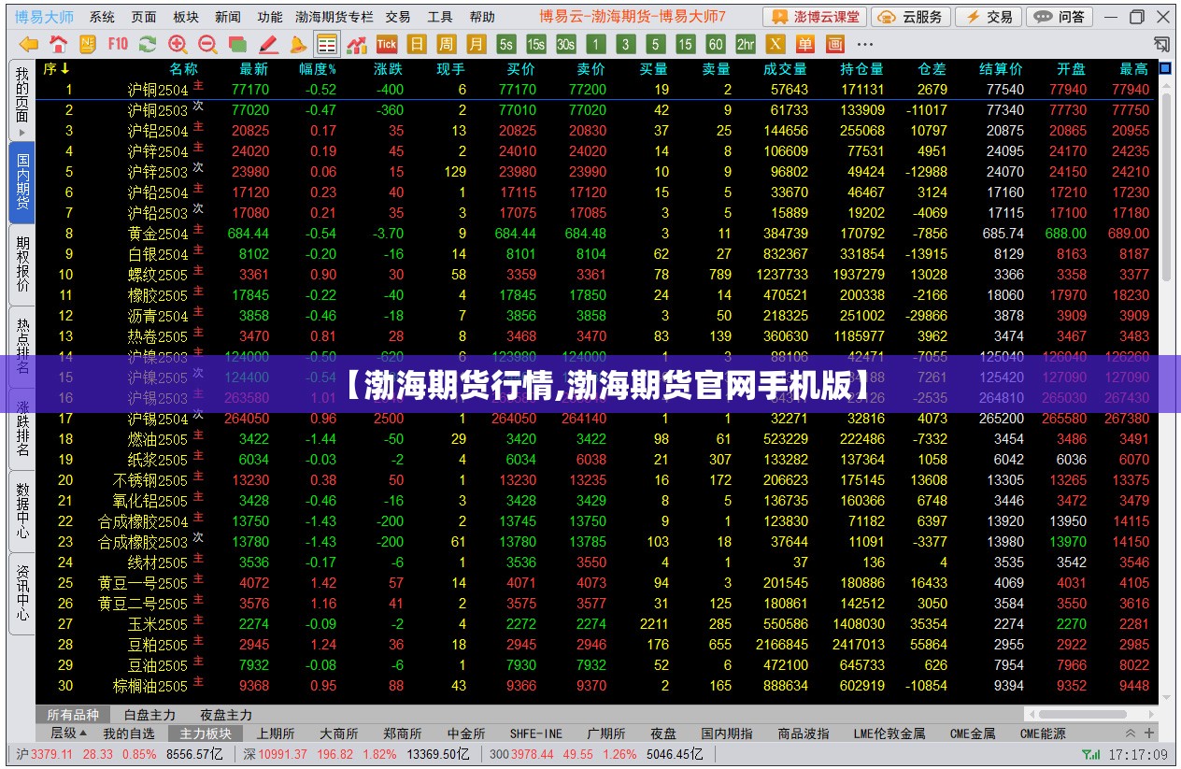Screen dimensions: 1181x769
Task: Go to the red home icon
Action: tap(58, 44)
